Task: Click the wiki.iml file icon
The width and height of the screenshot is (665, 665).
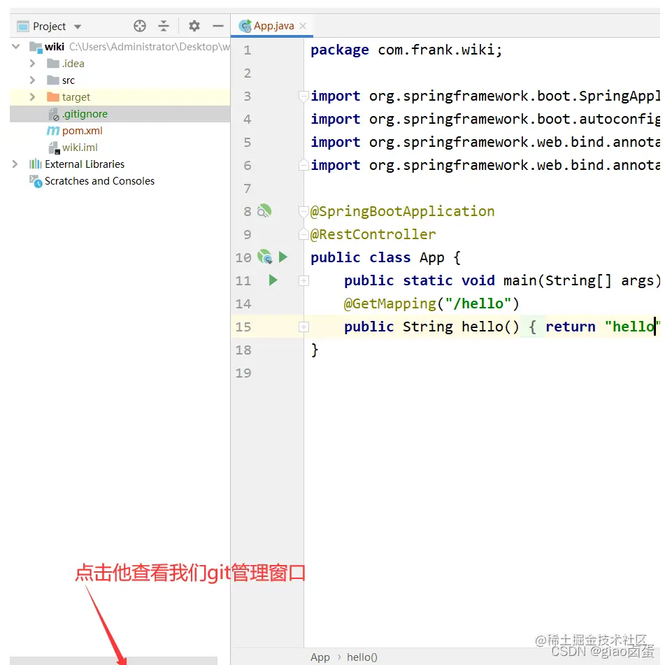Action: [x=54, y=148]
